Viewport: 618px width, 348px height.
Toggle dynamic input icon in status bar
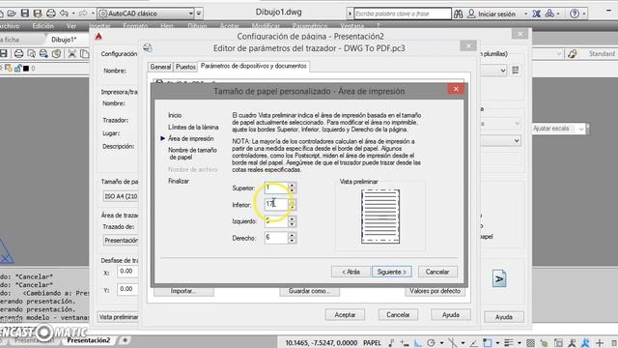pyautogui.click(x=405, y=343)
